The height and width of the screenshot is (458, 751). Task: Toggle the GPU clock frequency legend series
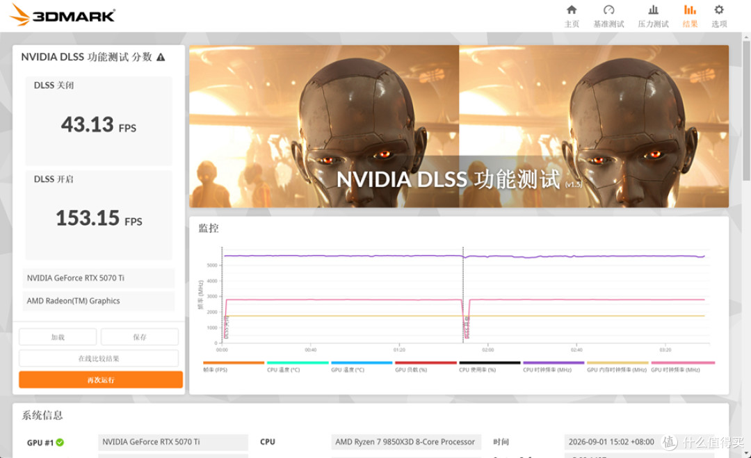pos(683,366)
